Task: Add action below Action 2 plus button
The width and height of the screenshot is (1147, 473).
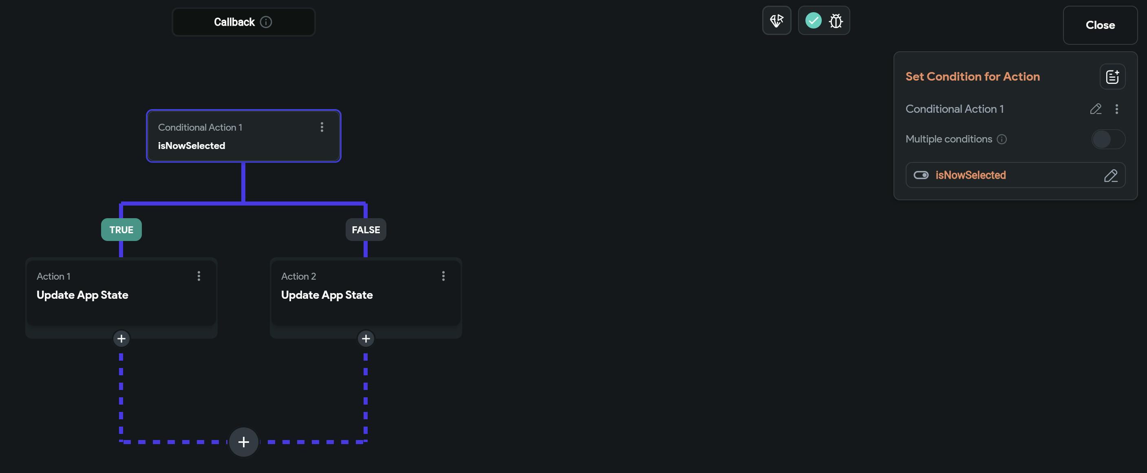Action: click(x=366, y=339)
